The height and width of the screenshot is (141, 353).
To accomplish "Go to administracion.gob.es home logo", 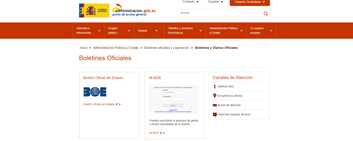I will pyautogui.click(x=134, y=10).
